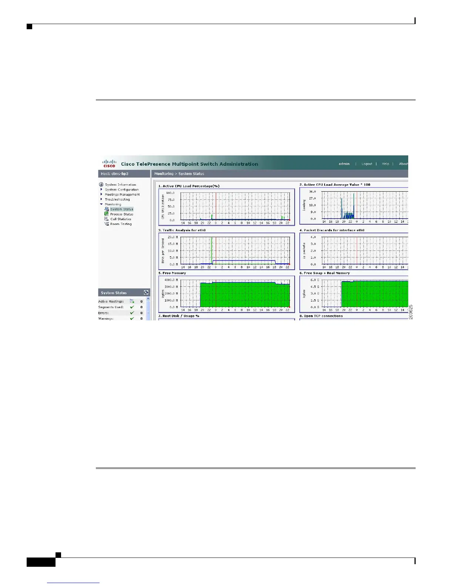Viewport: 453px width, 586px height.
Task: Click Host: ctms-hp3 label
Action: (115, 174)
